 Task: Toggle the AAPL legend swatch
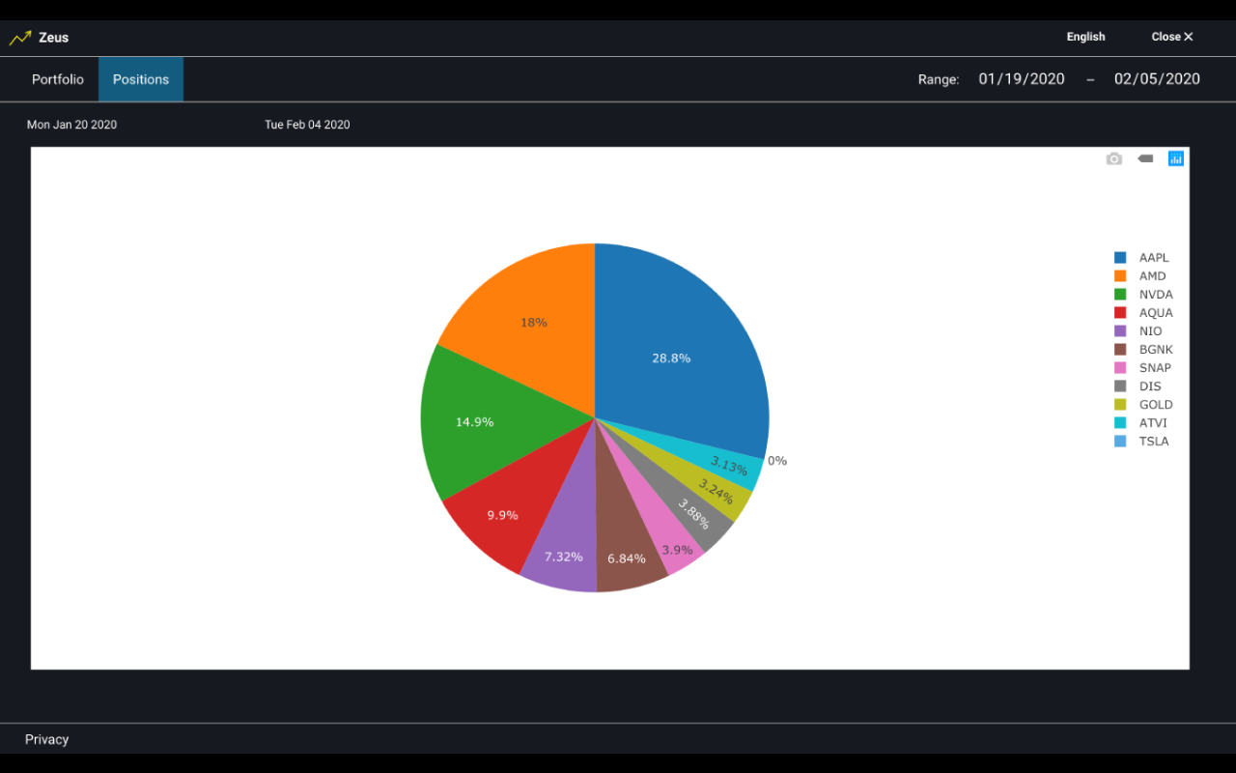point(1120,258)
